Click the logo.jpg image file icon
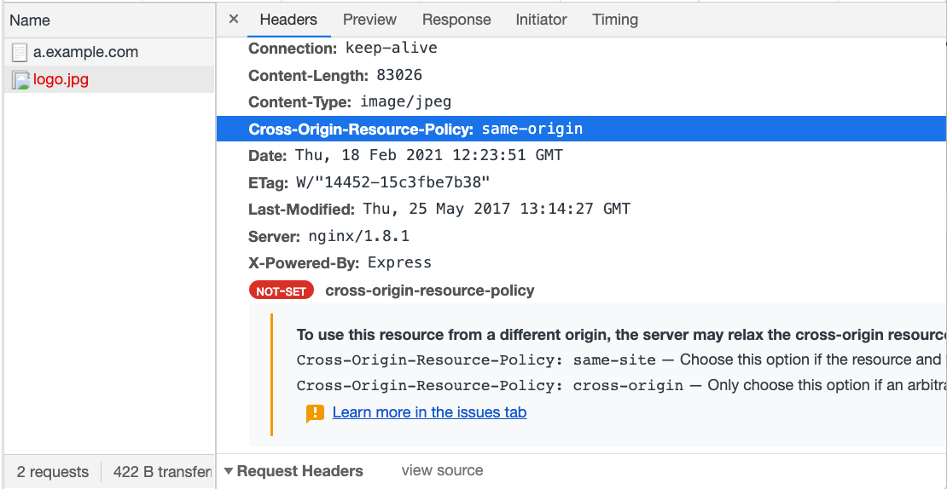The height and width of the screenshot is (489, 947). tap(20, 80)
